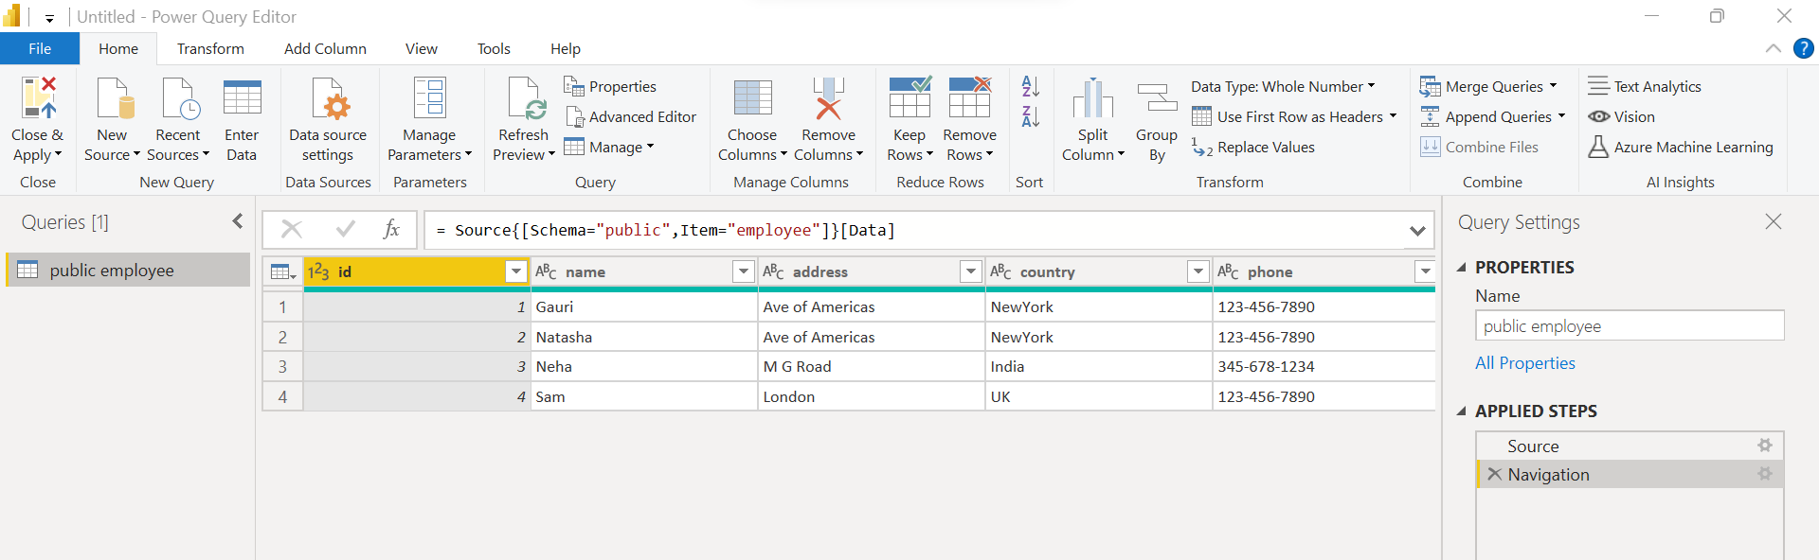Image resolution: width=1819 pixels, height=560 pixels.
Task: Open Data source settings
Action: pyautogui.click(x=328, y=99)
